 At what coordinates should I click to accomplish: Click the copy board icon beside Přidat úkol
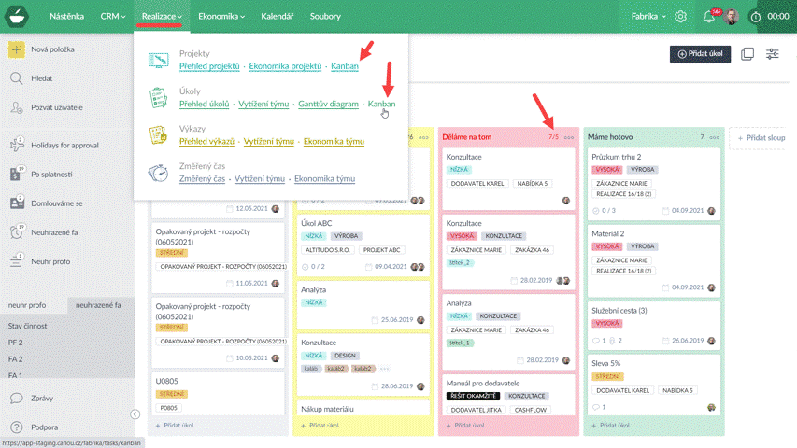pos(747,54)
